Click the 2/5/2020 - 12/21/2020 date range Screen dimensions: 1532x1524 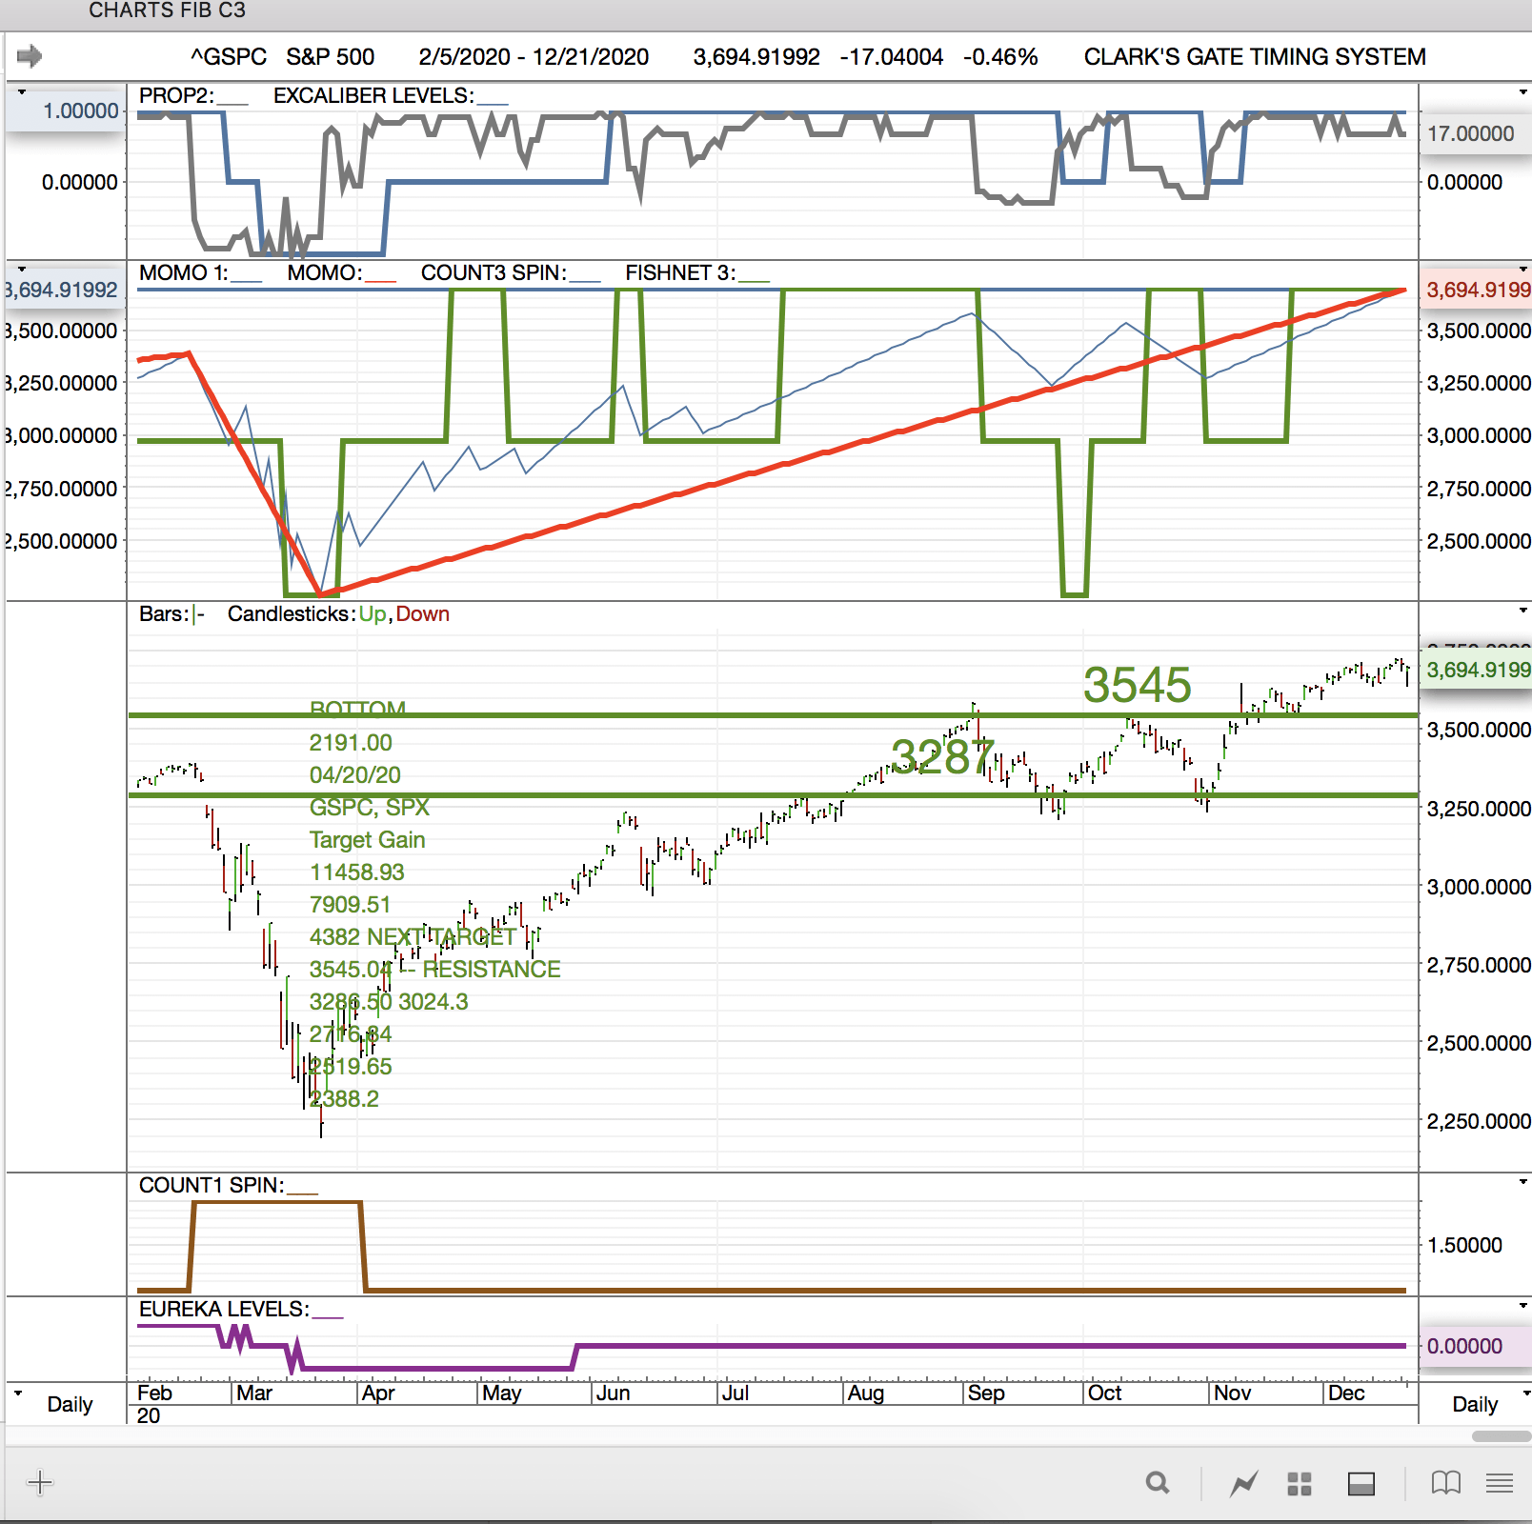click(x=534, y=56)
